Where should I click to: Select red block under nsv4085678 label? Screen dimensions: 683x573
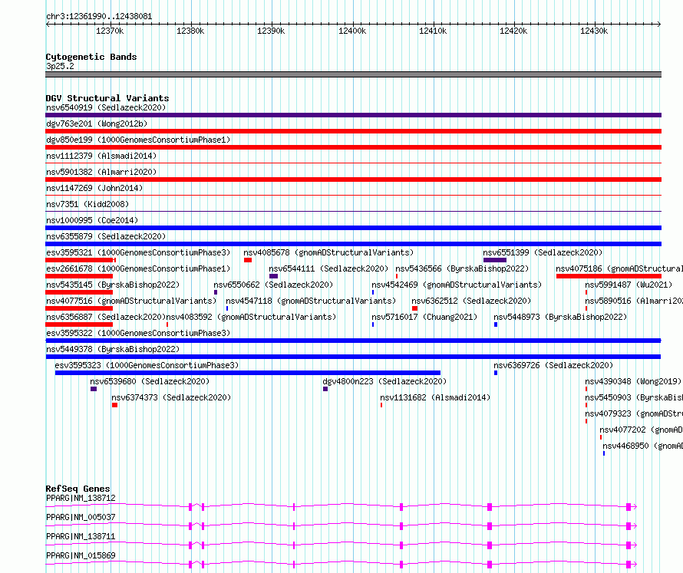248,260
